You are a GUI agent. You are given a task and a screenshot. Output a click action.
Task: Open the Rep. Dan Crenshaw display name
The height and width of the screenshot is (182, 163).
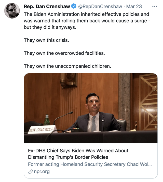coord(47,6)
